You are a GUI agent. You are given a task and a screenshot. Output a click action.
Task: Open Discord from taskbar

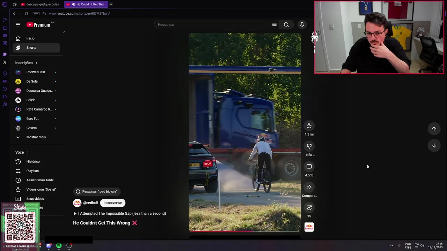tap(49, 246)
